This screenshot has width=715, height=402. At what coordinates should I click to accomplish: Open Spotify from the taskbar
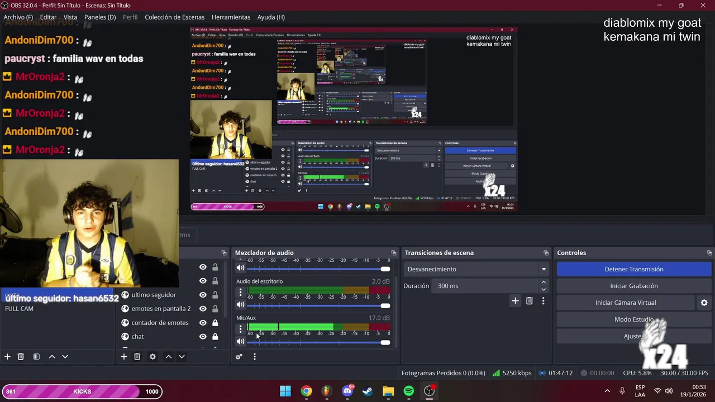click(408, 391)
